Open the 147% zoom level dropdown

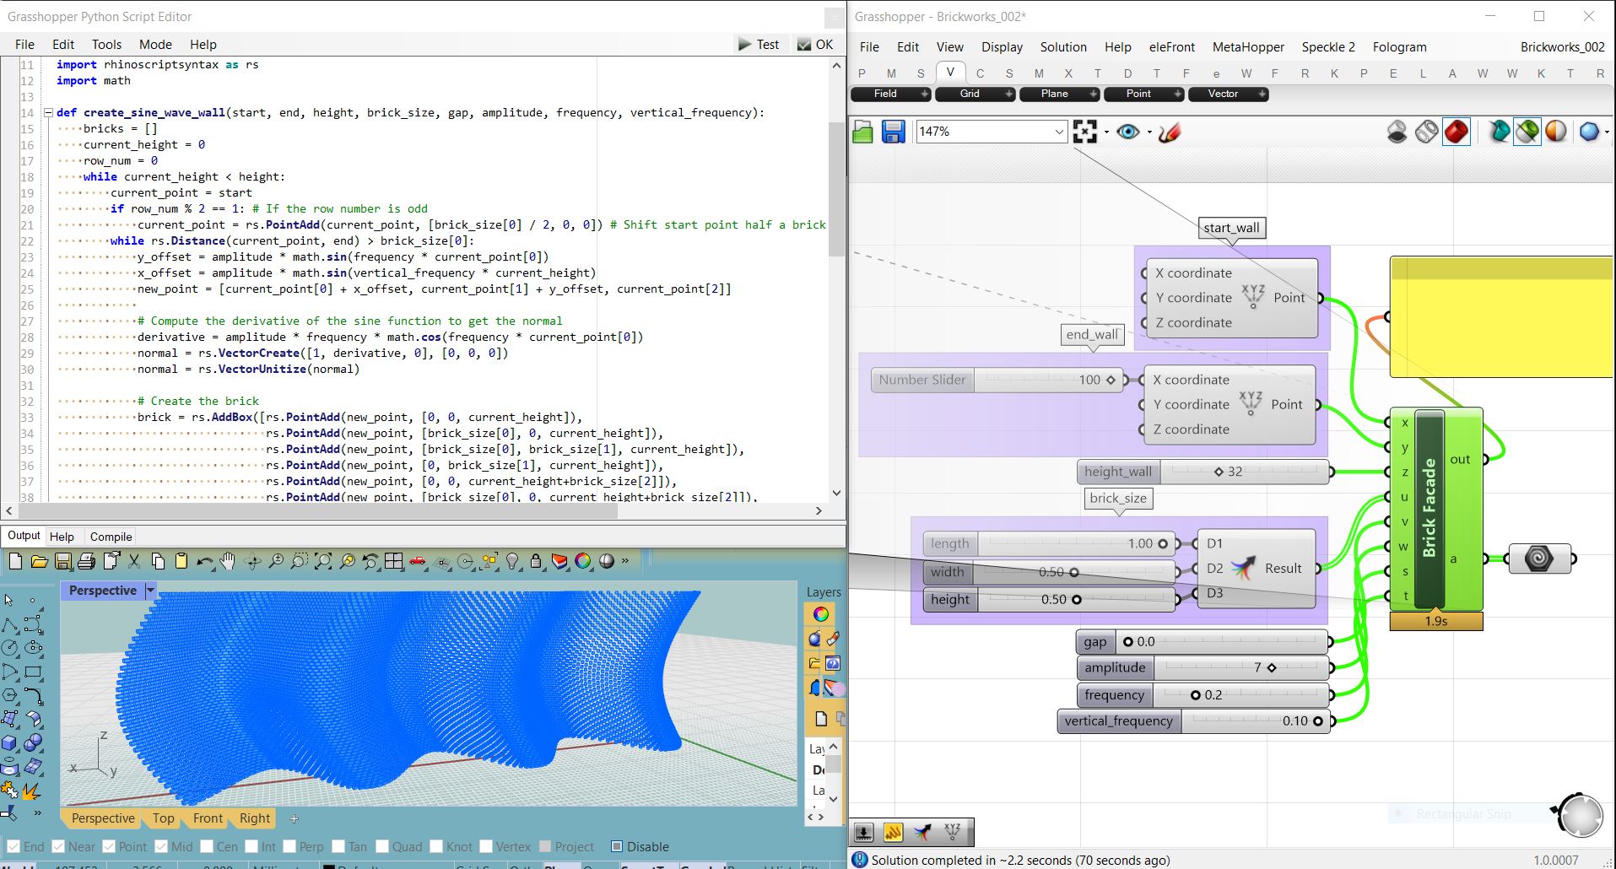coord(1059,132)
